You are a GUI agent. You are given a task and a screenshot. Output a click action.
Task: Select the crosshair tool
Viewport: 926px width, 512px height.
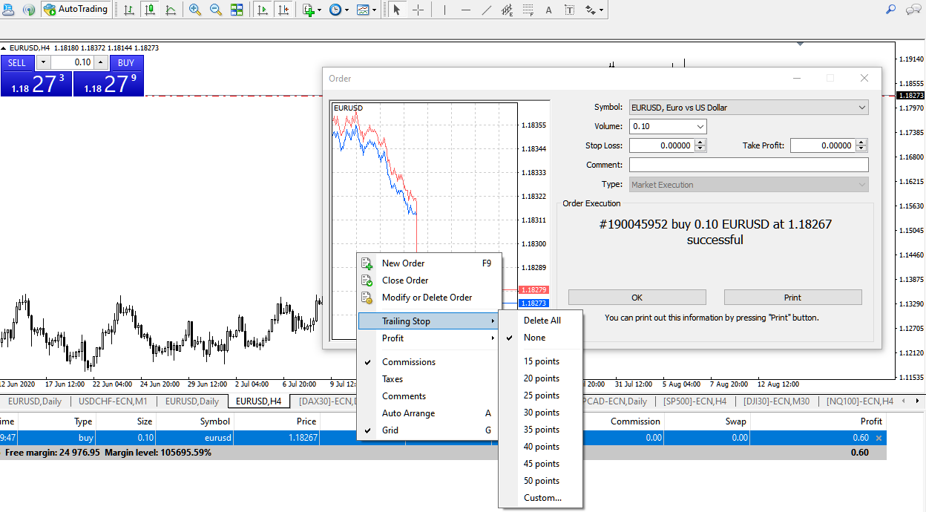(418, 10)
